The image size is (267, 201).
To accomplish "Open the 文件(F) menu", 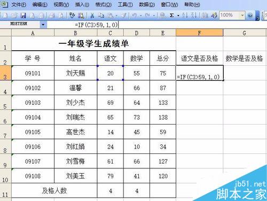I will [x=19, y=4].
